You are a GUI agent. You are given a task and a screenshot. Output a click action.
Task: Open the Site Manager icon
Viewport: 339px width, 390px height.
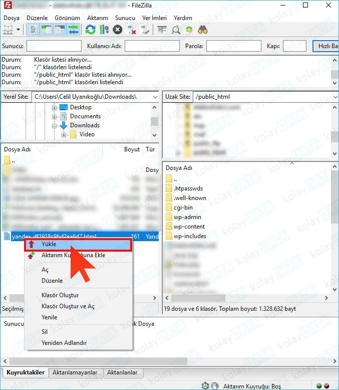pos(9,30)
